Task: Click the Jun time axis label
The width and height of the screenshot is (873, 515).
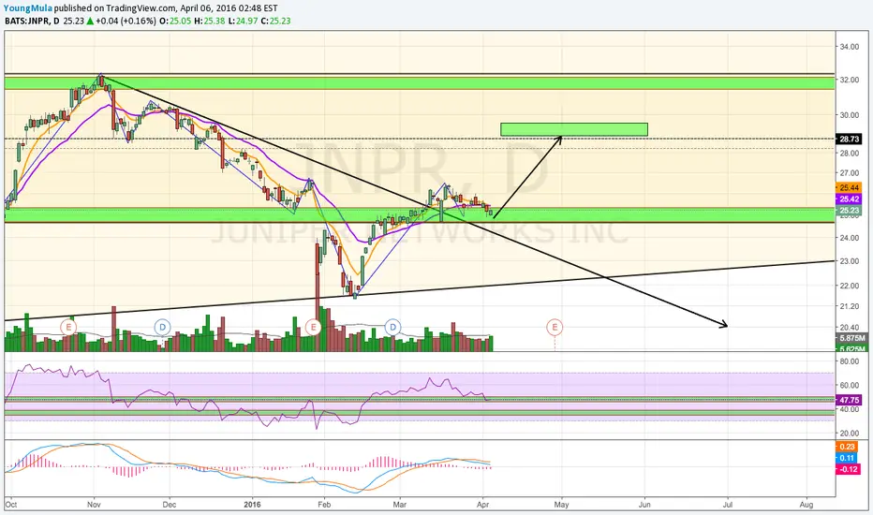Action: click(x=644, y=505)
